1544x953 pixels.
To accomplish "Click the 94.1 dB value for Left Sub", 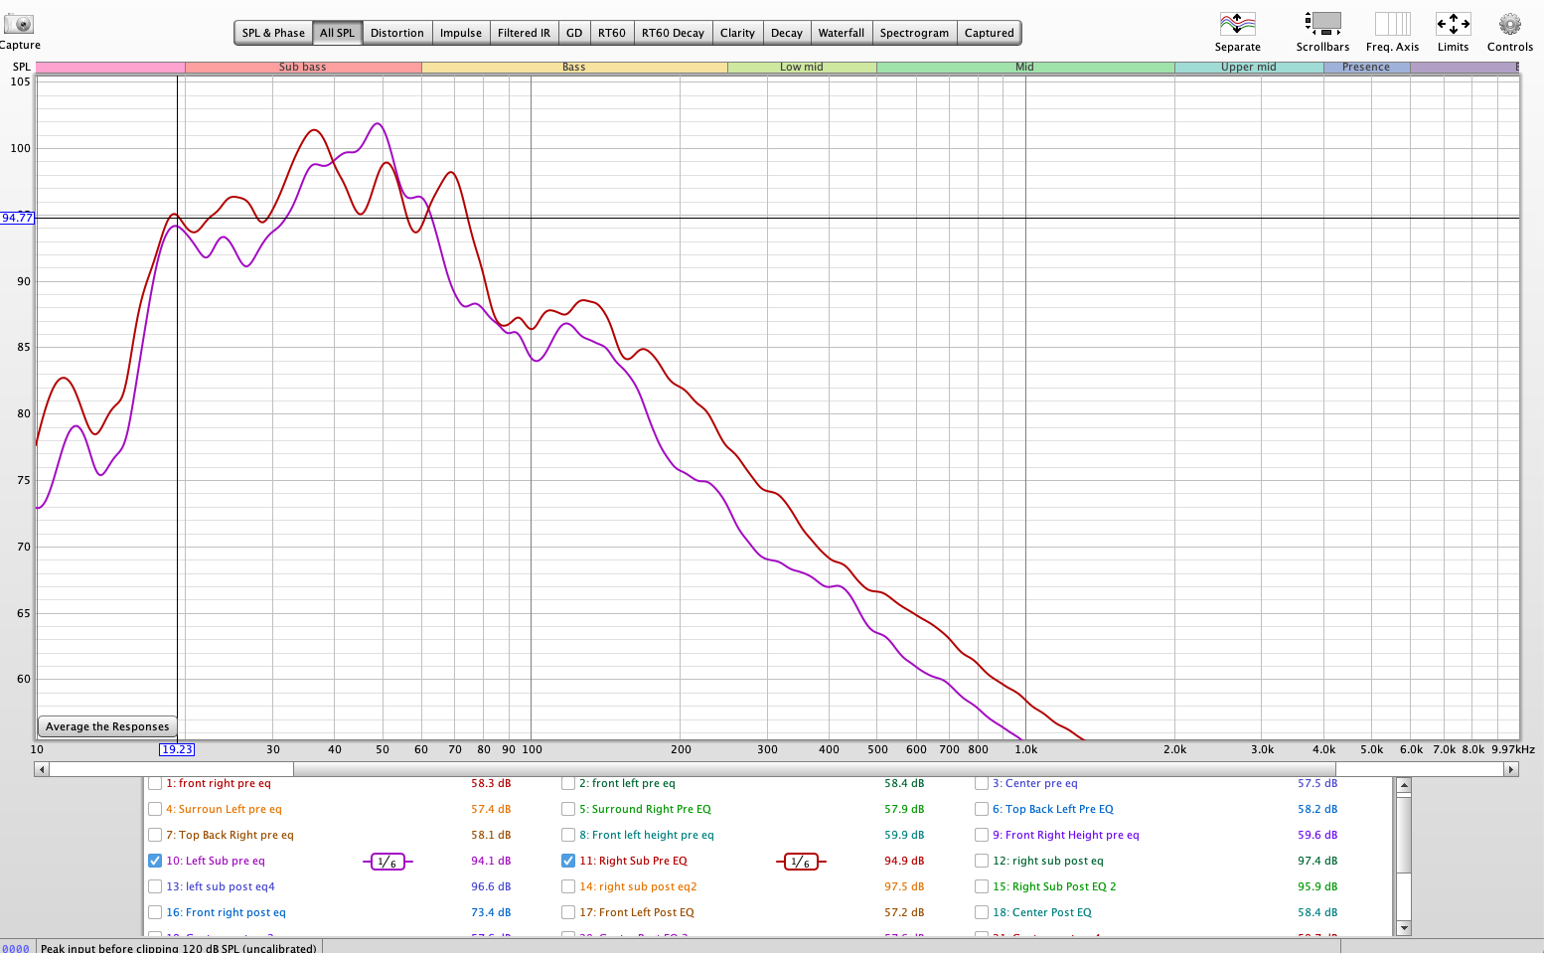I will point(491,862).
